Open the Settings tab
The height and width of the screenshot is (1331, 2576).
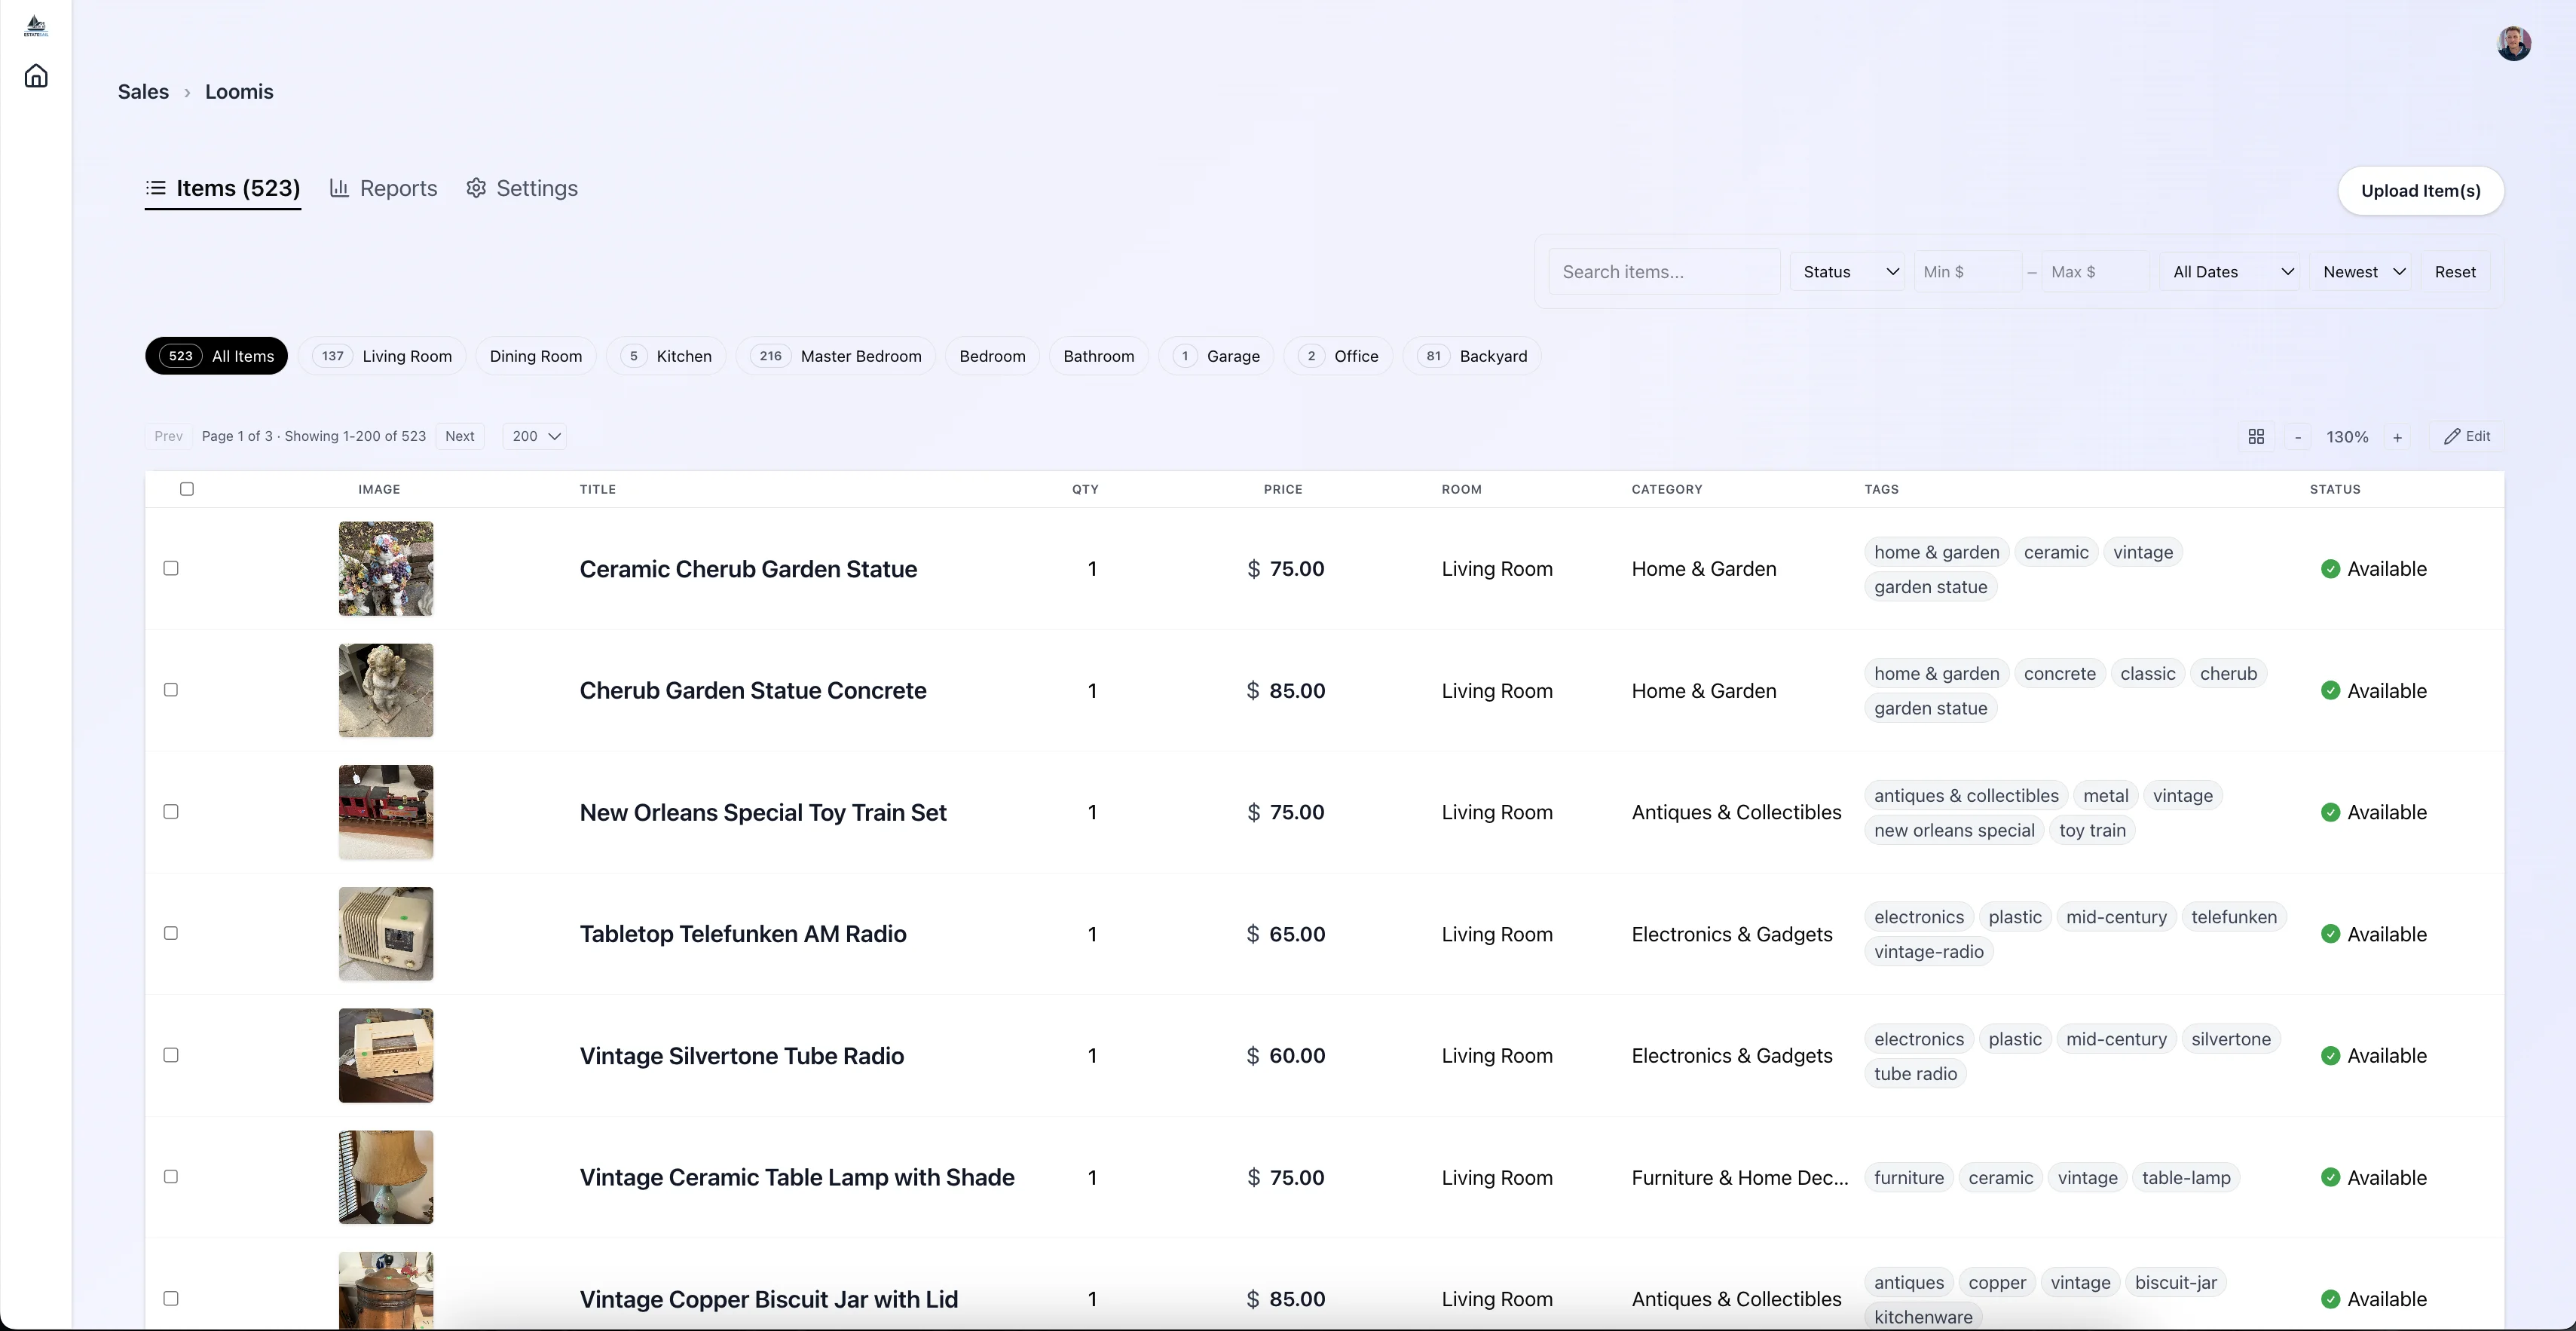(x=537, y=188)
